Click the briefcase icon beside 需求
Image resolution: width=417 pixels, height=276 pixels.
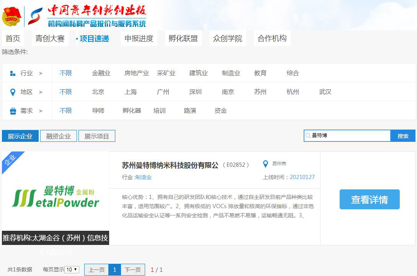[x=13, y=110]
